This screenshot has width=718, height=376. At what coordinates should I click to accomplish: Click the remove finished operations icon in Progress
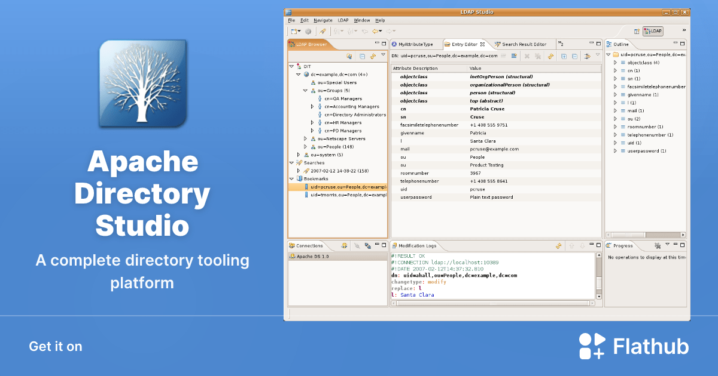(658, 245)
